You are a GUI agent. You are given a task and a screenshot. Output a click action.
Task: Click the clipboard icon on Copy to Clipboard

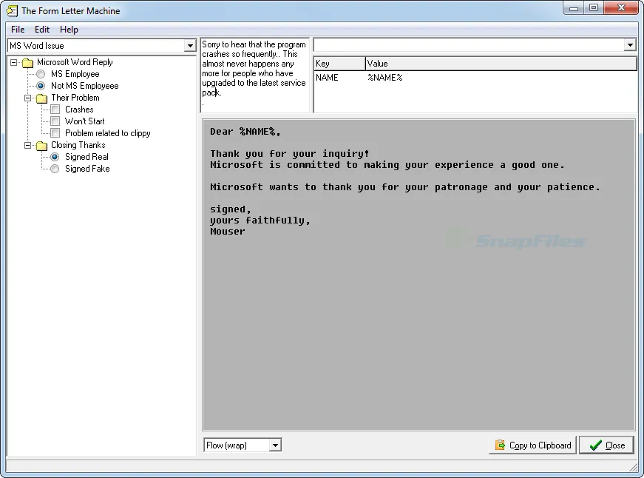pyautogui.click(x=500, y=445)
